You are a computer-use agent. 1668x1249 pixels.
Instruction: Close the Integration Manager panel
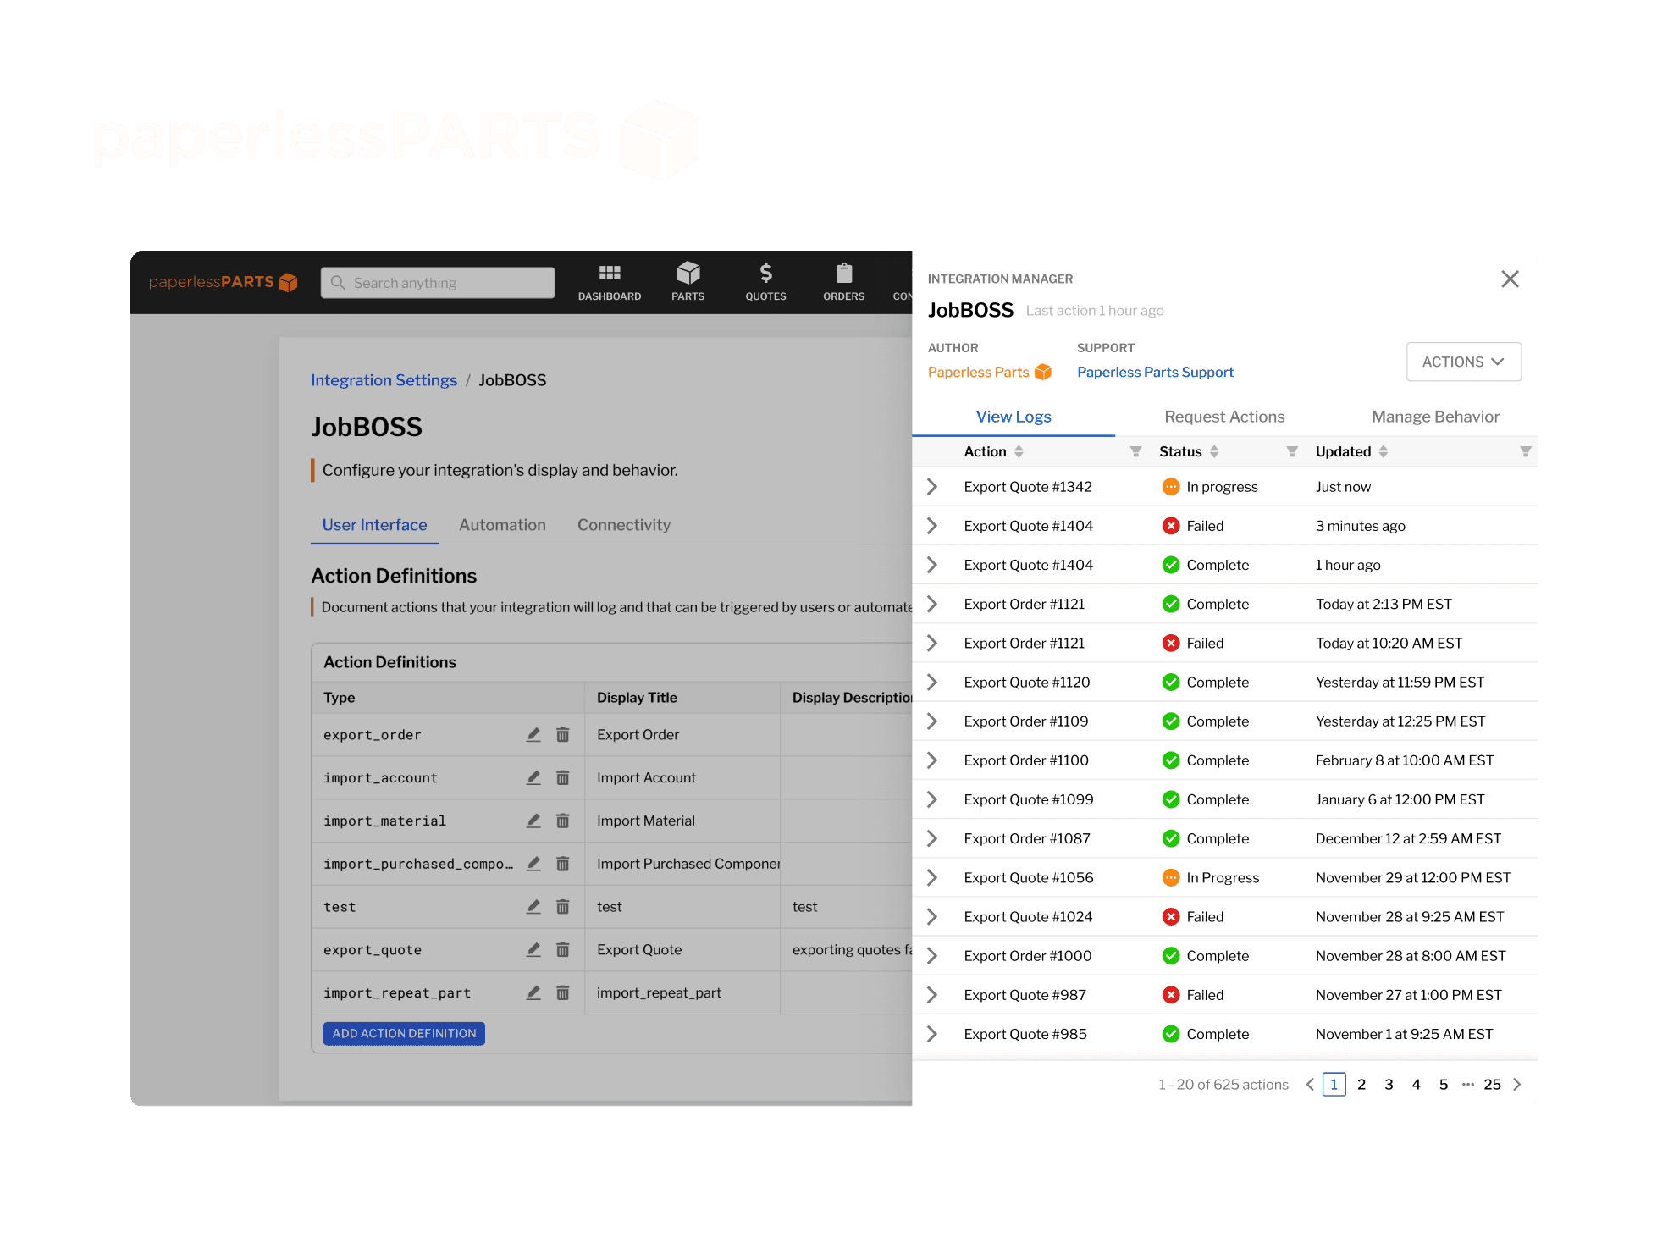(1510, 279)
